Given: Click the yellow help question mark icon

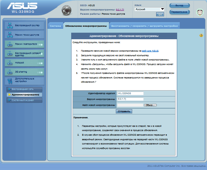Looking at the screenshot, I should point(201,35).
